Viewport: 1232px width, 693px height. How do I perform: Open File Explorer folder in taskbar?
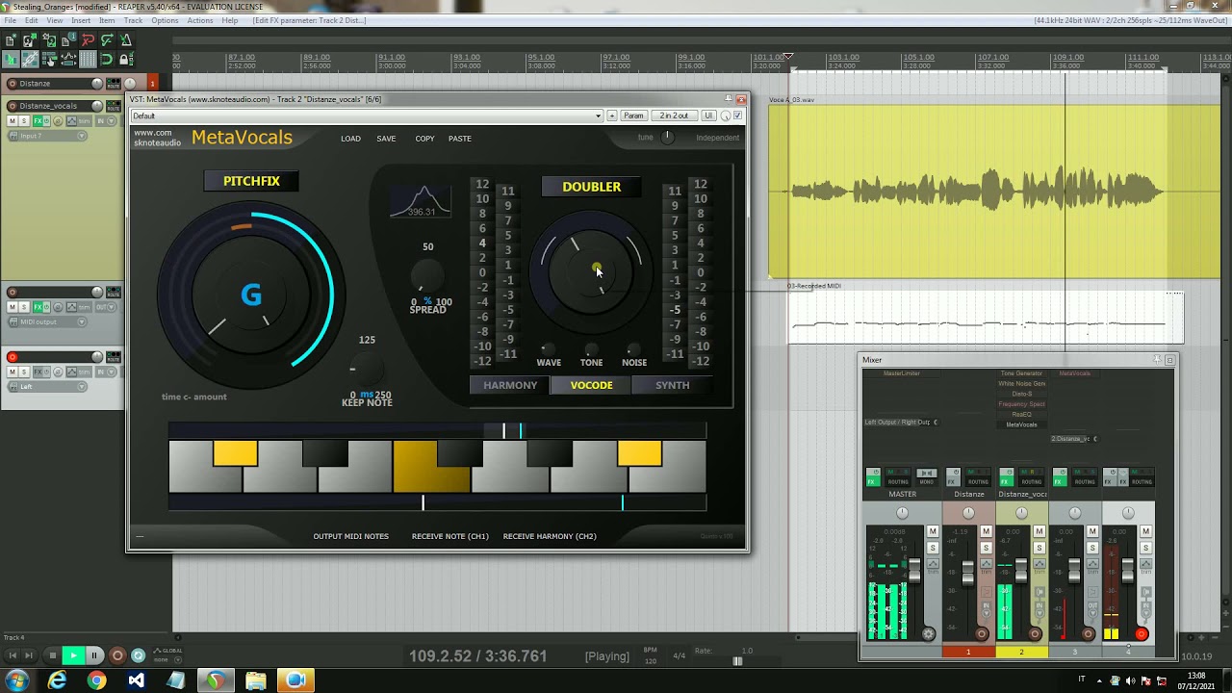[x=255, y=680]
